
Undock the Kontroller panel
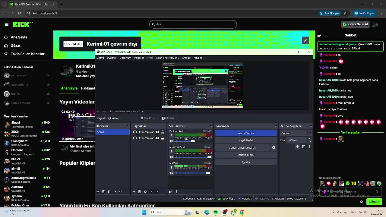(276, 126)
